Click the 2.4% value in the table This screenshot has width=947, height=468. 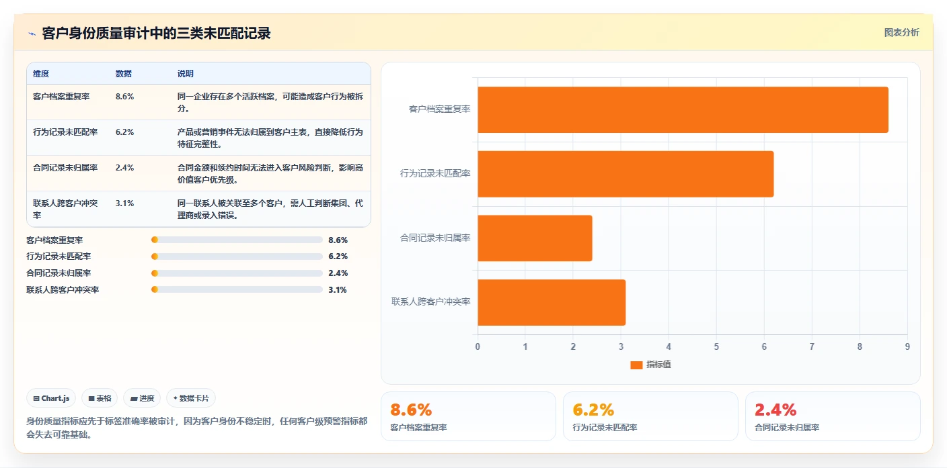[x=125, y=168]
